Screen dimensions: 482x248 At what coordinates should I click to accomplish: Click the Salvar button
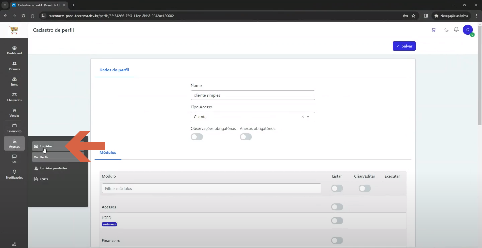click(x=404, y=46)
